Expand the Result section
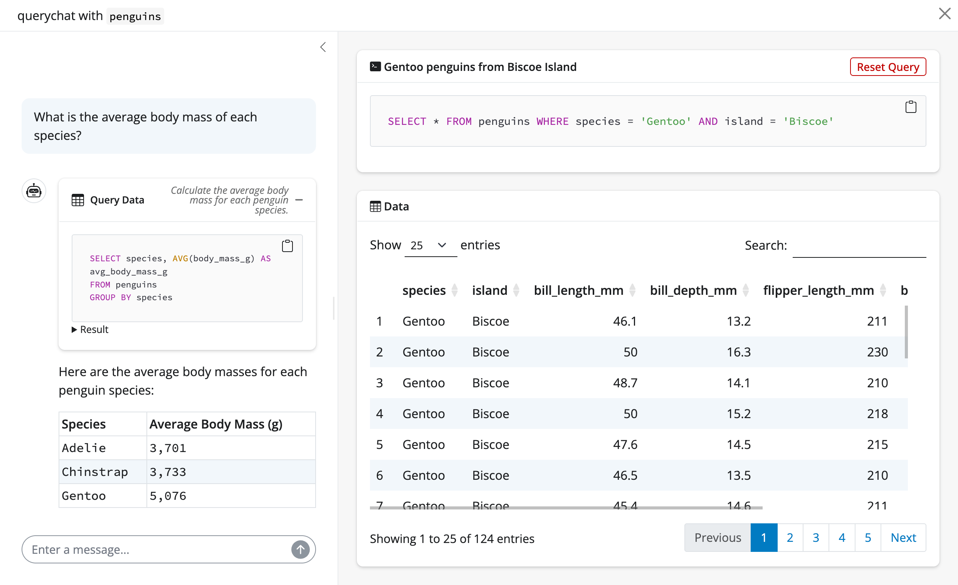This screenshot has height=585, width=958. (90, 329)
